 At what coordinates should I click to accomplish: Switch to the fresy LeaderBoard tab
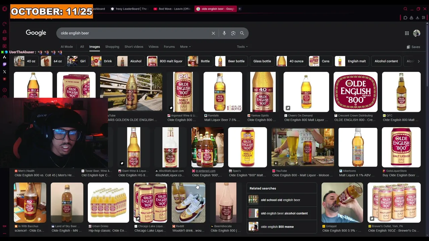[x=129, y=9]
